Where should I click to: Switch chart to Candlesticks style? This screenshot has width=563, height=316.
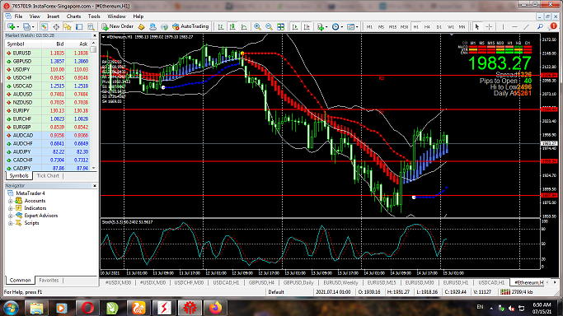232,27
